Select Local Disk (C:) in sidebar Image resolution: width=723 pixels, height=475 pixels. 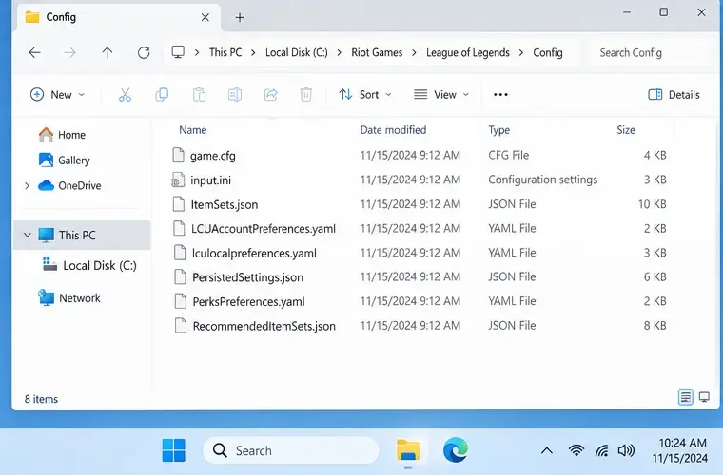89,266
